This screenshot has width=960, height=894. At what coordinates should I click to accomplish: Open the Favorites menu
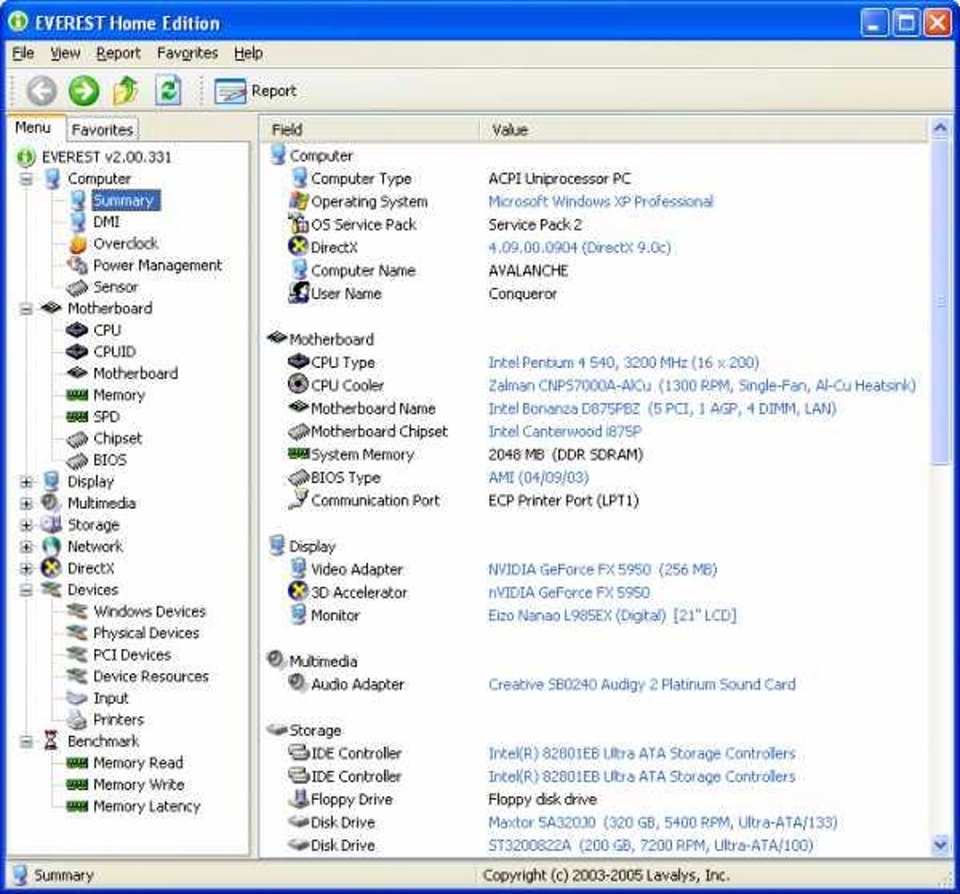(187, 54)
